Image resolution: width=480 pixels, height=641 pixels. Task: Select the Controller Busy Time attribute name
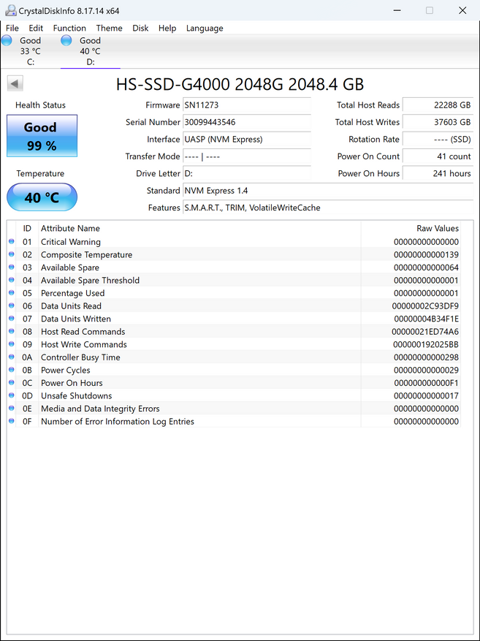(x=80, y=357)
